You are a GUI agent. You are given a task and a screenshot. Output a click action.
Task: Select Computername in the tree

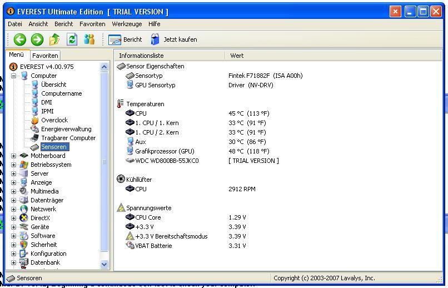tap(62, 93)
